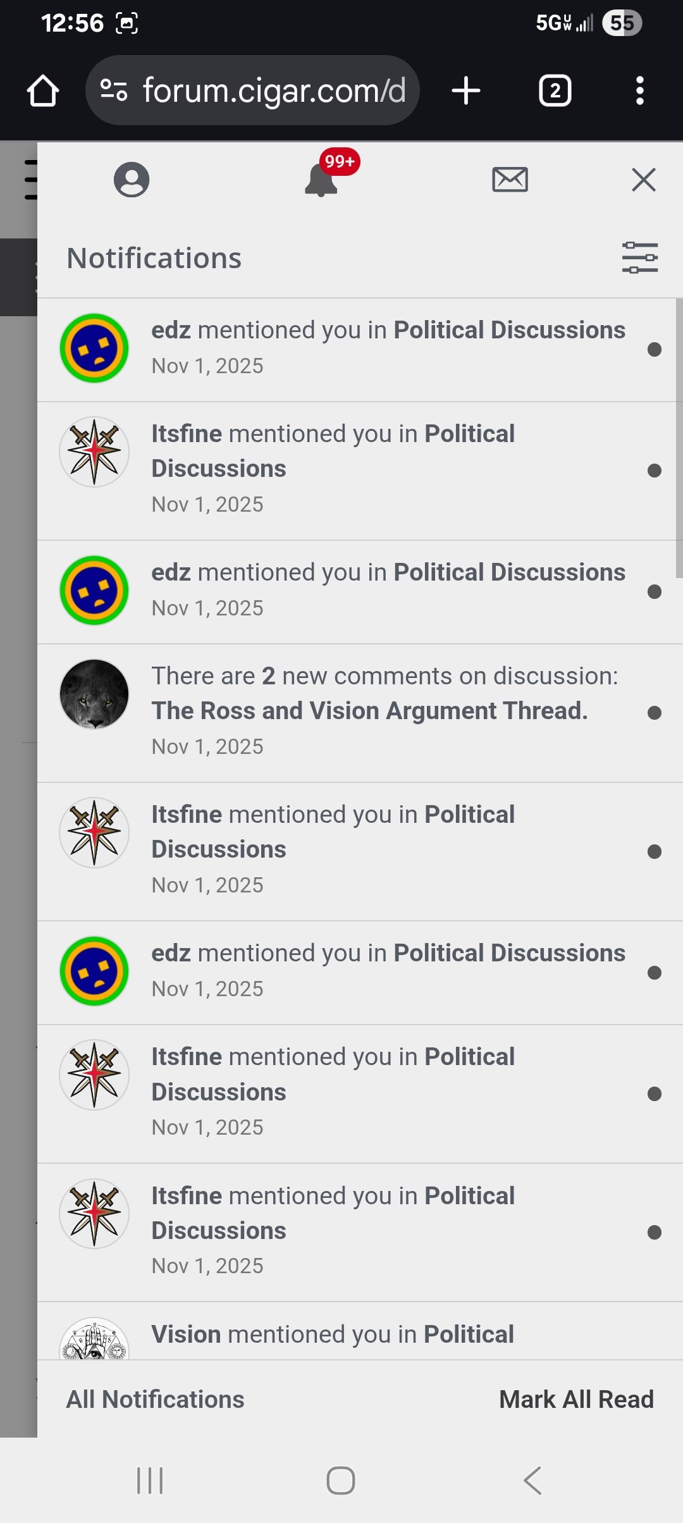
Task: Tap the notifications bell icon
Action: coord(321,182)
